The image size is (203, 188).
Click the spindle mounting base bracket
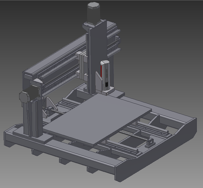tap(108, 91)
